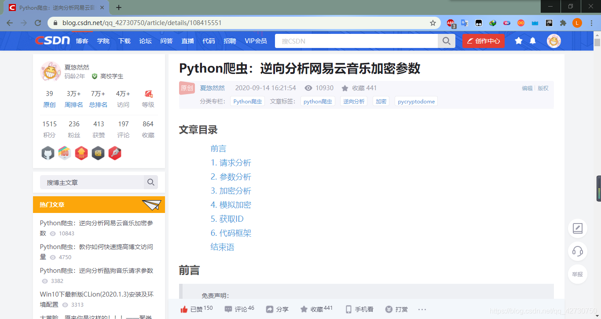Open the star favorites icon in CSDN header

[x=519, y=41]
